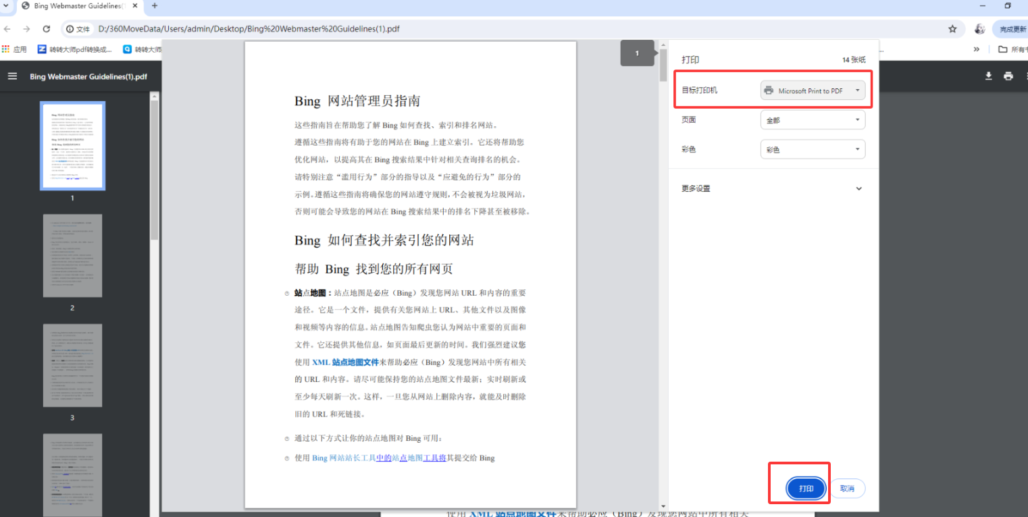Viewport: 1028px width, 517px height.
Task: Open the browser profile avatar icon
Action: tap(979, 28)
